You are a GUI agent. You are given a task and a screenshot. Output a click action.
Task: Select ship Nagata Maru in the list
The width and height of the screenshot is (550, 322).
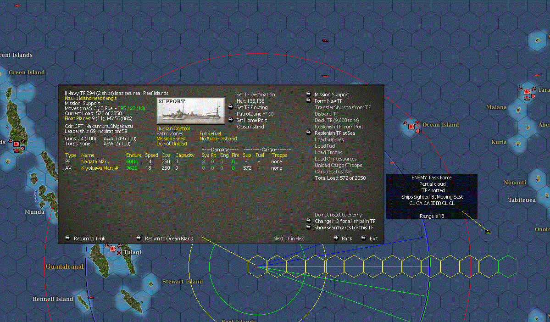coord(95,162)
